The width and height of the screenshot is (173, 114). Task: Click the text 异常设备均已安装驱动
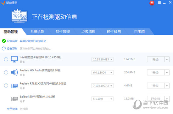coord(33,41)
